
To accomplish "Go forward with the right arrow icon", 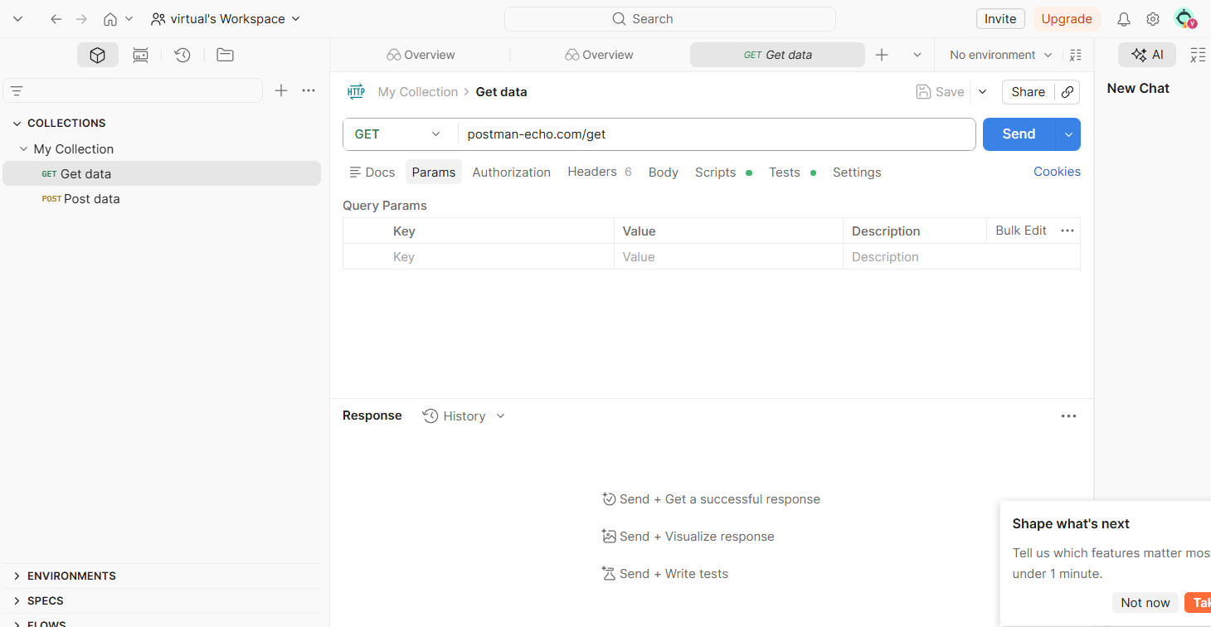I will coord(81,19).
